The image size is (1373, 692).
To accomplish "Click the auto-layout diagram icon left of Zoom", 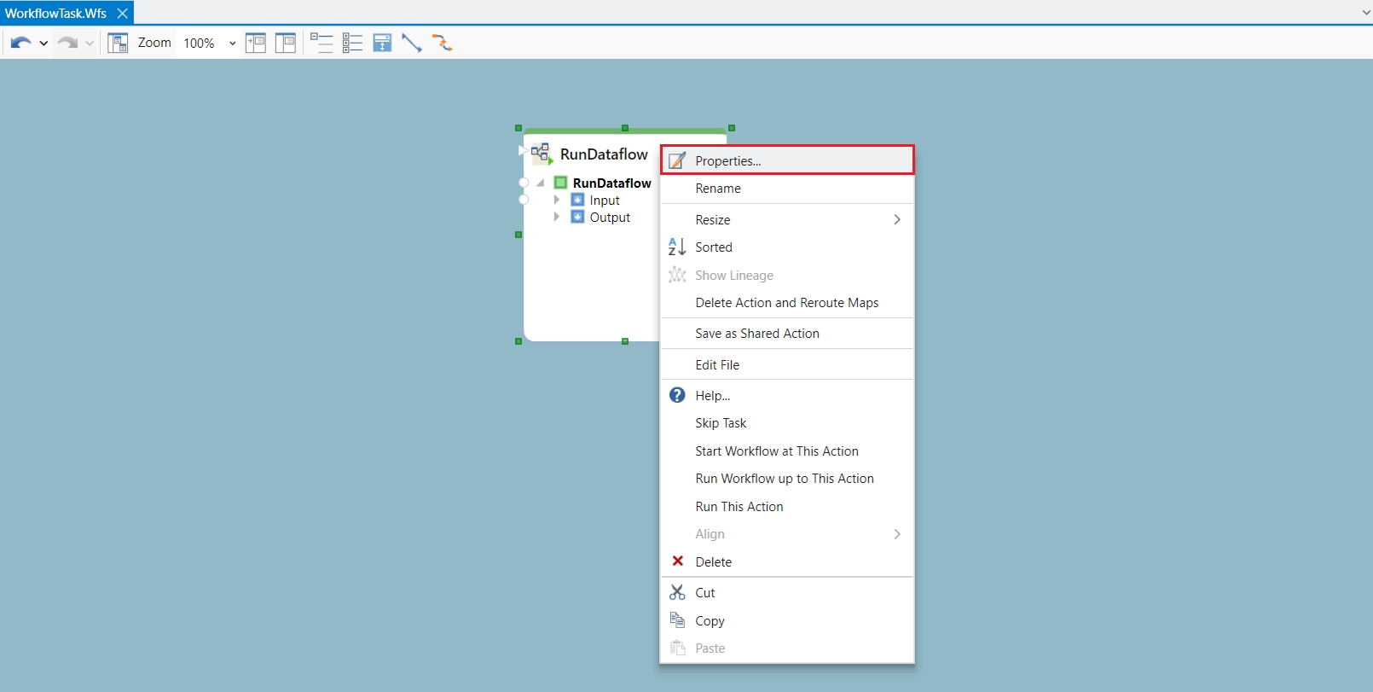I will click(118, 43).
